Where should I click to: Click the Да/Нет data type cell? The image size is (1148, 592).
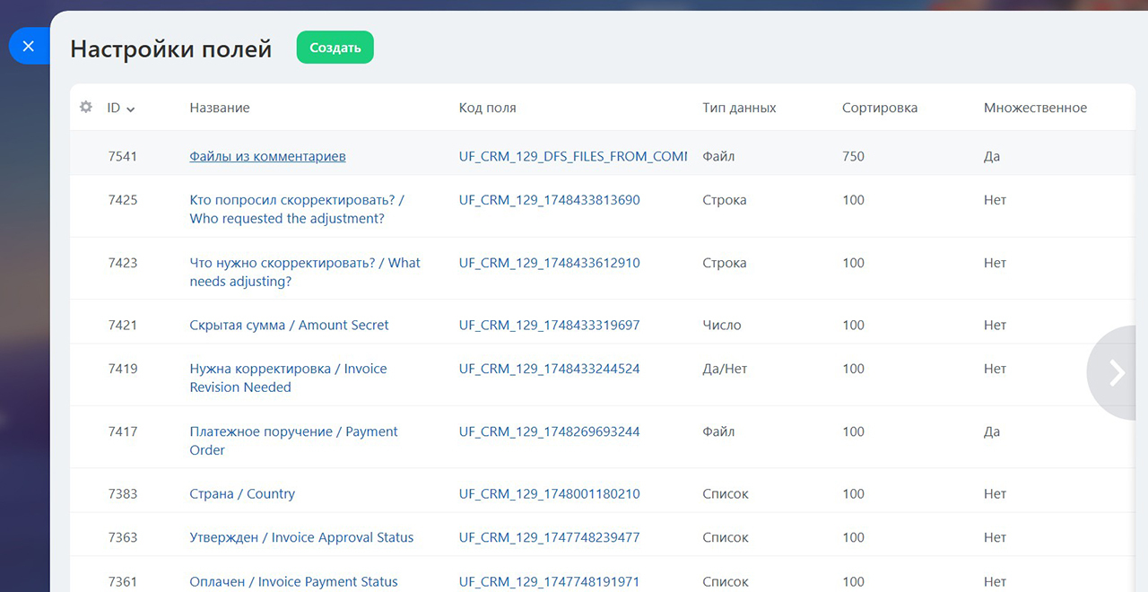[x=725, y=369]
